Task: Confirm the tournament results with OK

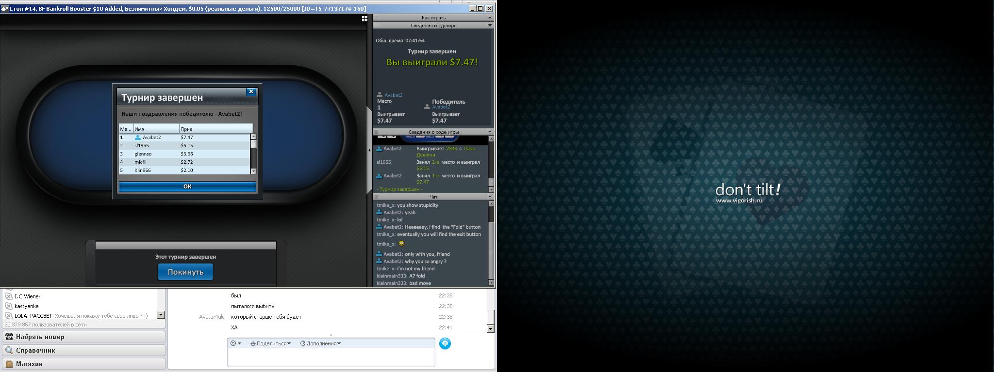Action: click(187, 186)
